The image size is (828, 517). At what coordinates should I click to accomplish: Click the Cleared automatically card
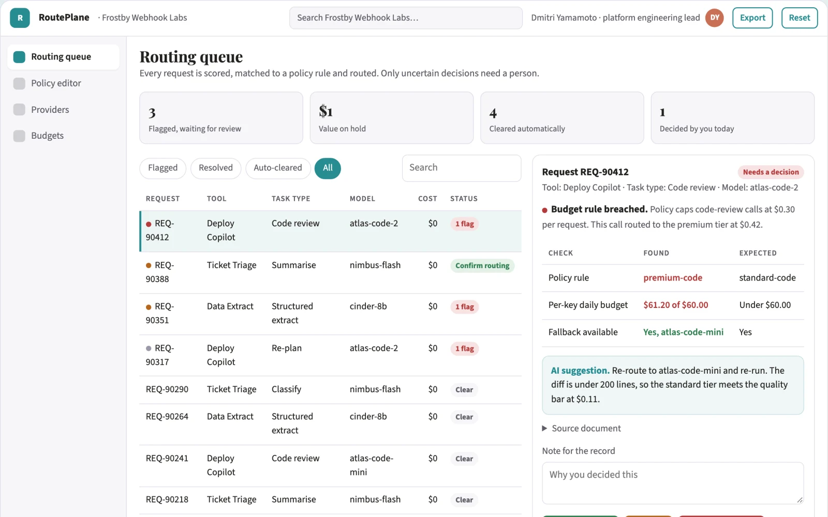[562, 118]
